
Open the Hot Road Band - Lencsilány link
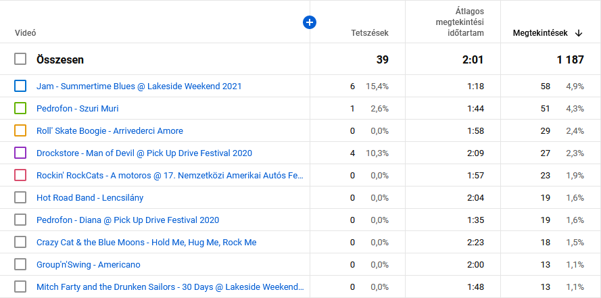click(x=90, y=197)
